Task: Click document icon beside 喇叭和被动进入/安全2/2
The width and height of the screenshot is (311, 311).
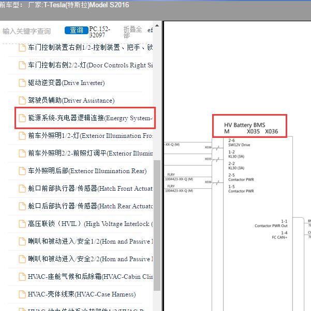Action: point(22,259)
